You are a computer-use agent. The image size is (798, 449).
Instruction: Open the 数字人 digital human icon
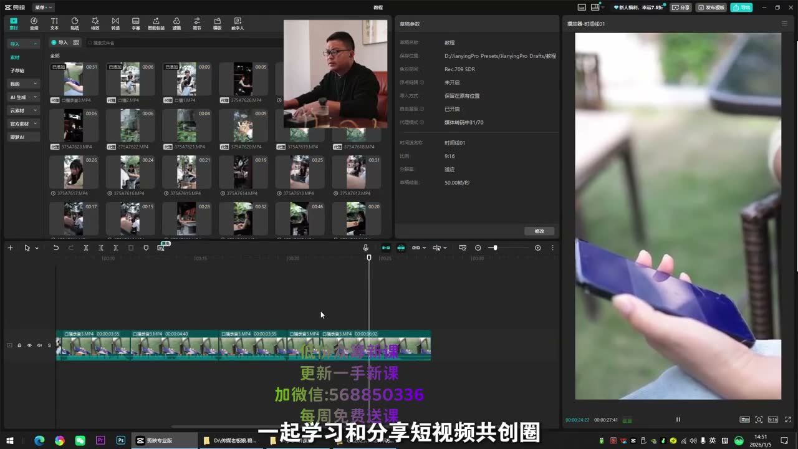click(238, 24)
